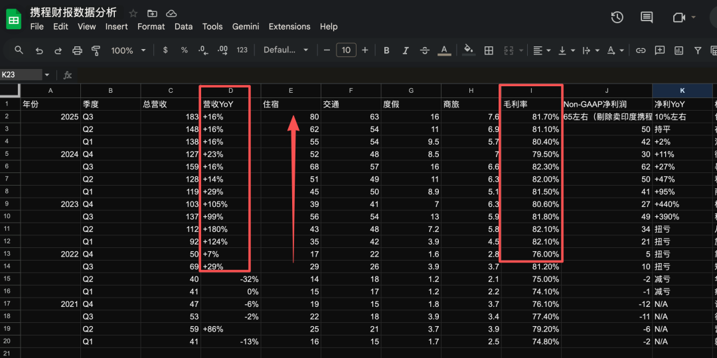717x358 pixels.
Task: Insert a link with the chain icon
Action: 641,50
